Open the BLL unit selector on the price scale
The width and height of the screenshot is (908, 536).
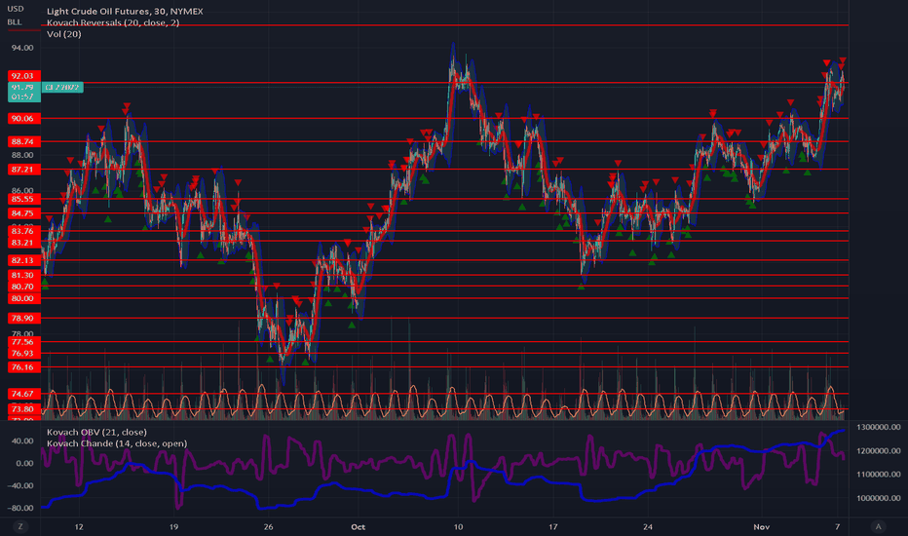tap(15, 22)
